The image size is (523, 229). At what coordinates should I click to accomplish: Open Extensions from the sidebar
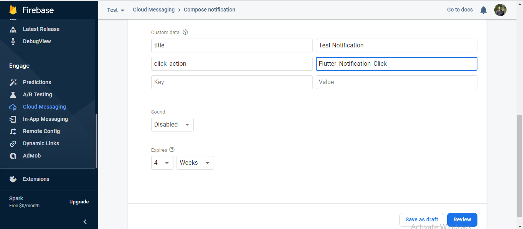point(36,179)
